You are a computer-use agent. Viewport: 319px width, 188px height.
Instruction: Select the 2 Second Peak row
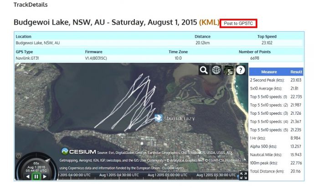[276, 80]
